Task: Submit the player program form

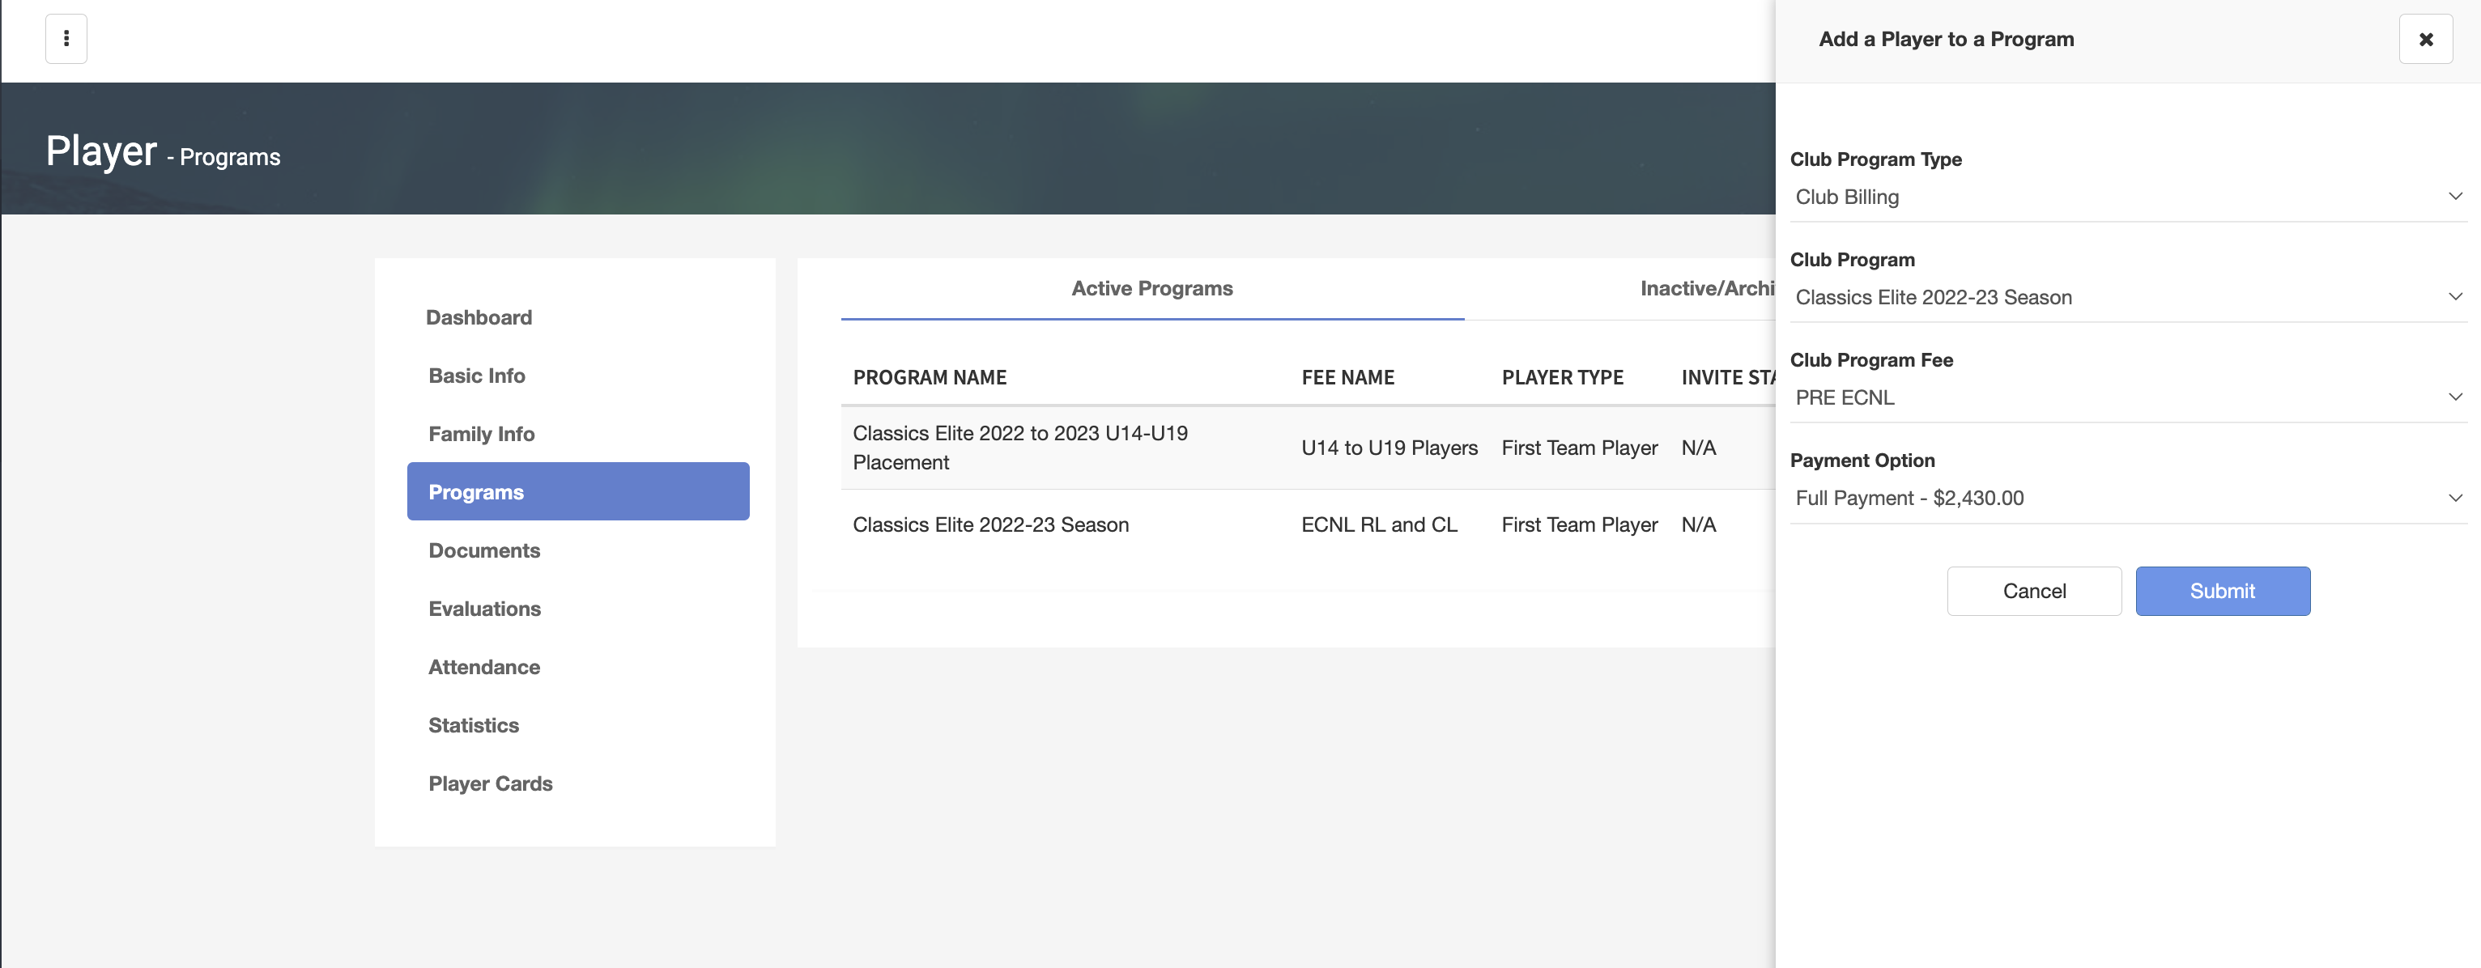Action: click(x=2222, y=591)
